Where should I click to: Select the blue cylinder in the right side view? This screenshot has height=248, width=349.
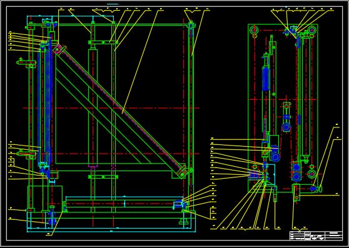(266, 79)
